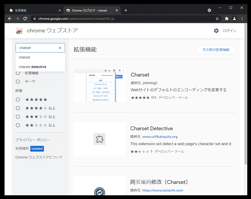
Task: Visit www.utf8ubiquity.org provider link
Action: (x=160, y=137)
